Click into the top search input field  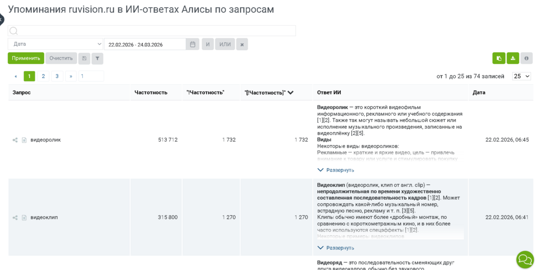[x=152, y=31]
